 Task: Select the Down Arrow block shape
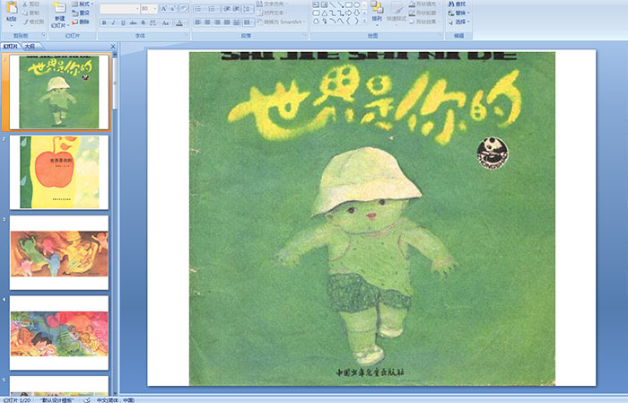click(356, 13)
